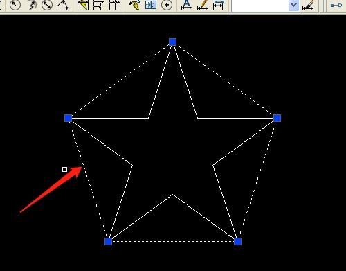Open the Dimension Style manager icon
The height and width of the screenshot is (271, 346).
(308, 5)
